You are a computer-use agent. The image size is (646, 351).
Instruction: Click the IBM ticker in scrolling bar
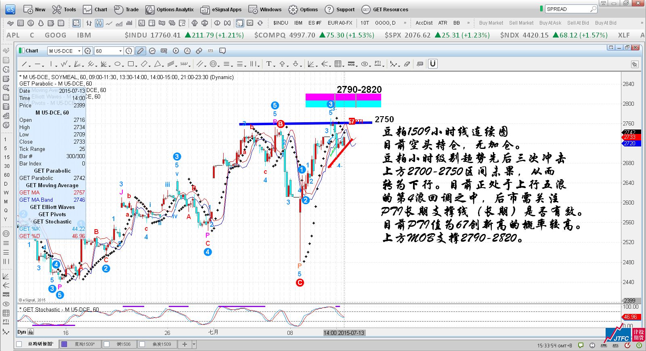point(84,35)
